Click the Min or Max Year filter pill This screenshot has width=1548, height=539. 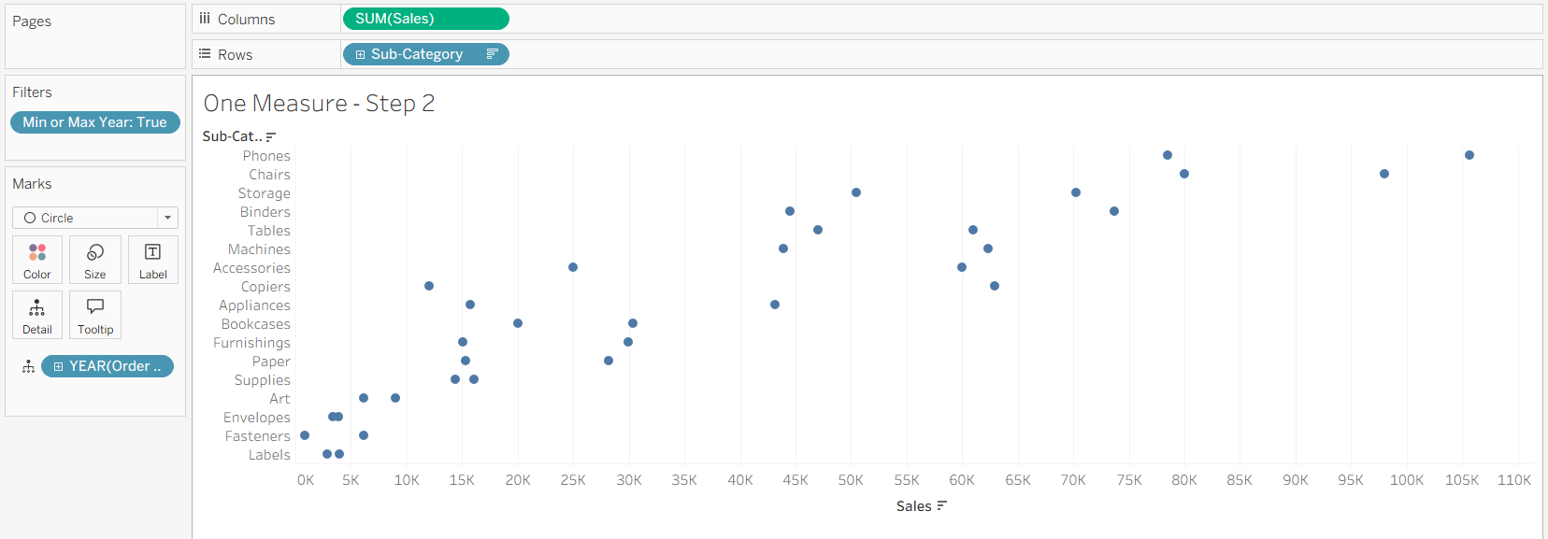pos(94,122)
